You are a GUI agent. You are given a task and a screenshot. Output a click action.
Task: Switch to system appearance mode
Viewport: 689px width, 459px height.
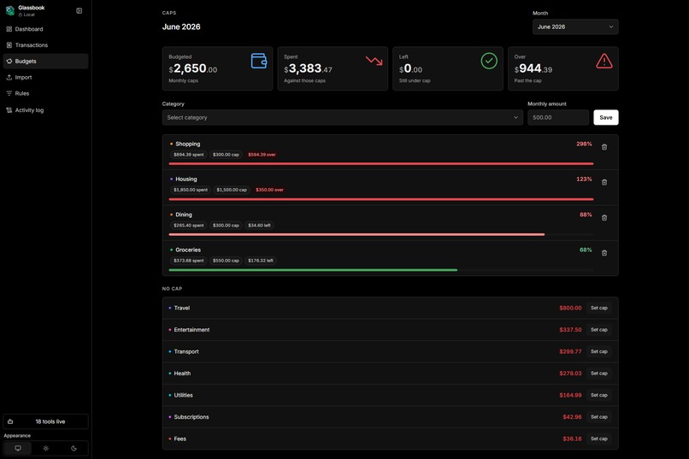click(18, 449)
